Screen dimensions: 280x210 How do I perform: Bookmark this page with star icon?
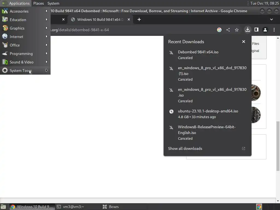tap(237, 30)
